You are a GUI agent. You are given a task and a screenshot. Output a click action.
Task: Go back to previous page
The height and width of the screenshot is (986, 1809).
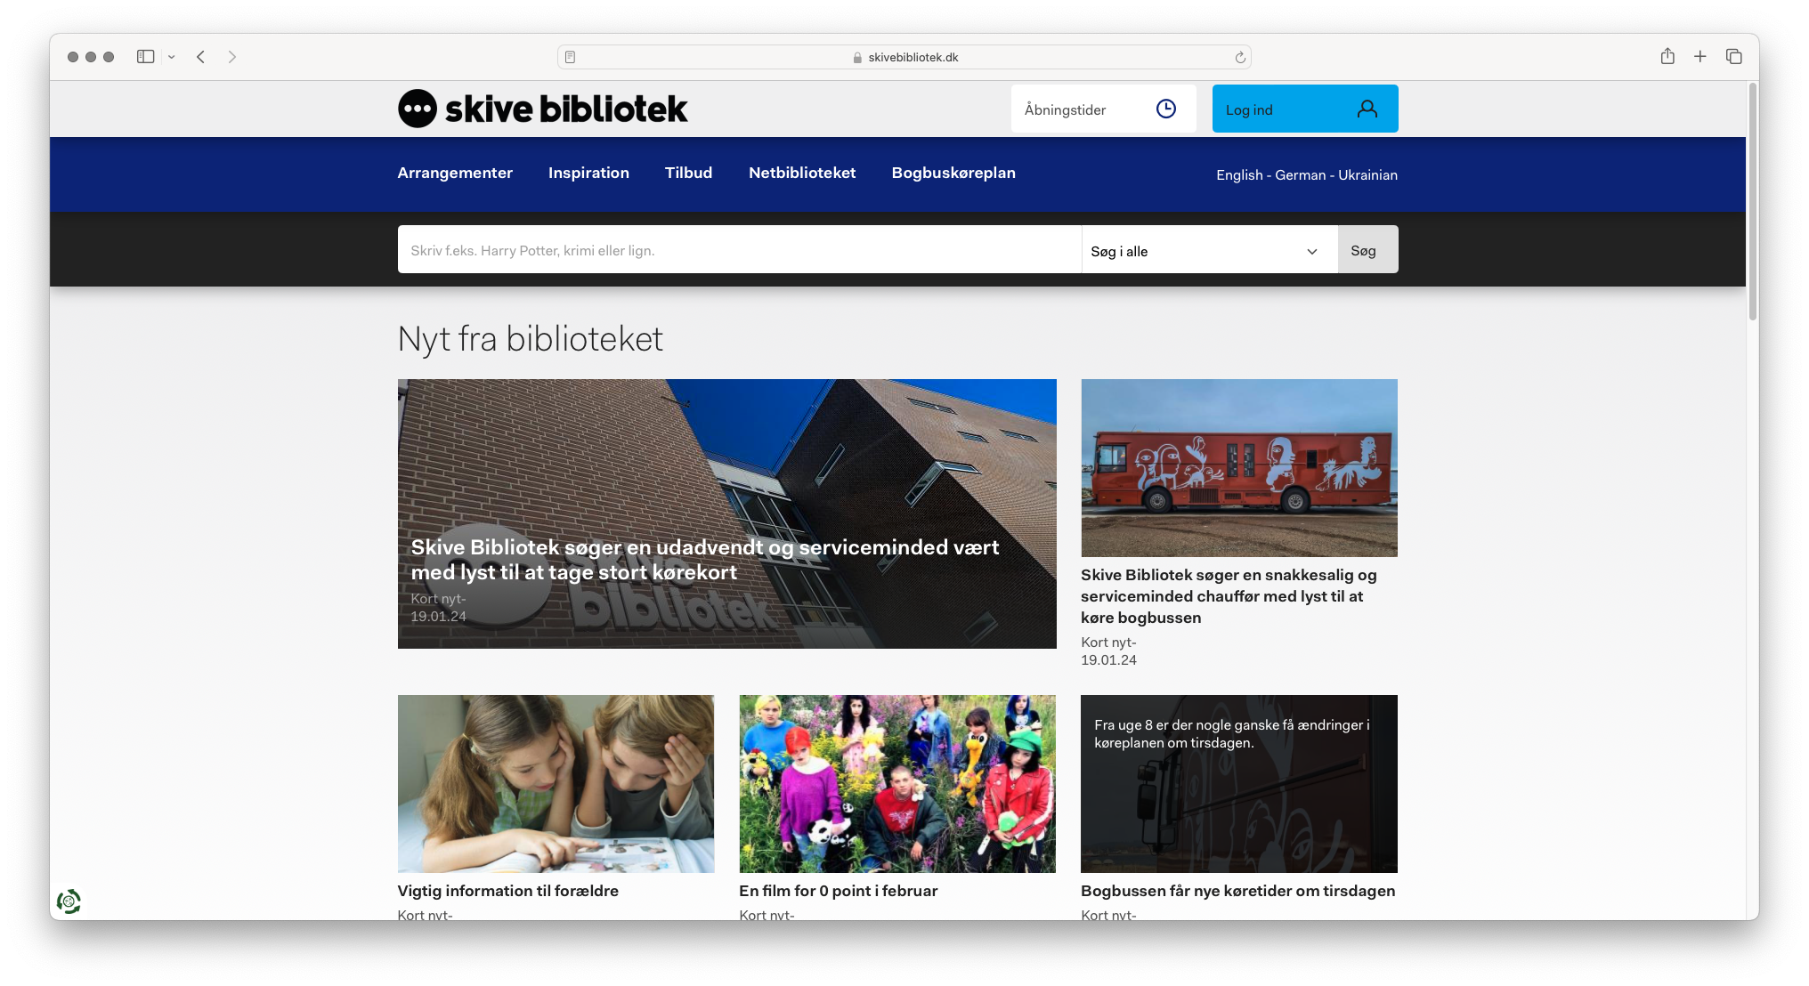(201, 57)
